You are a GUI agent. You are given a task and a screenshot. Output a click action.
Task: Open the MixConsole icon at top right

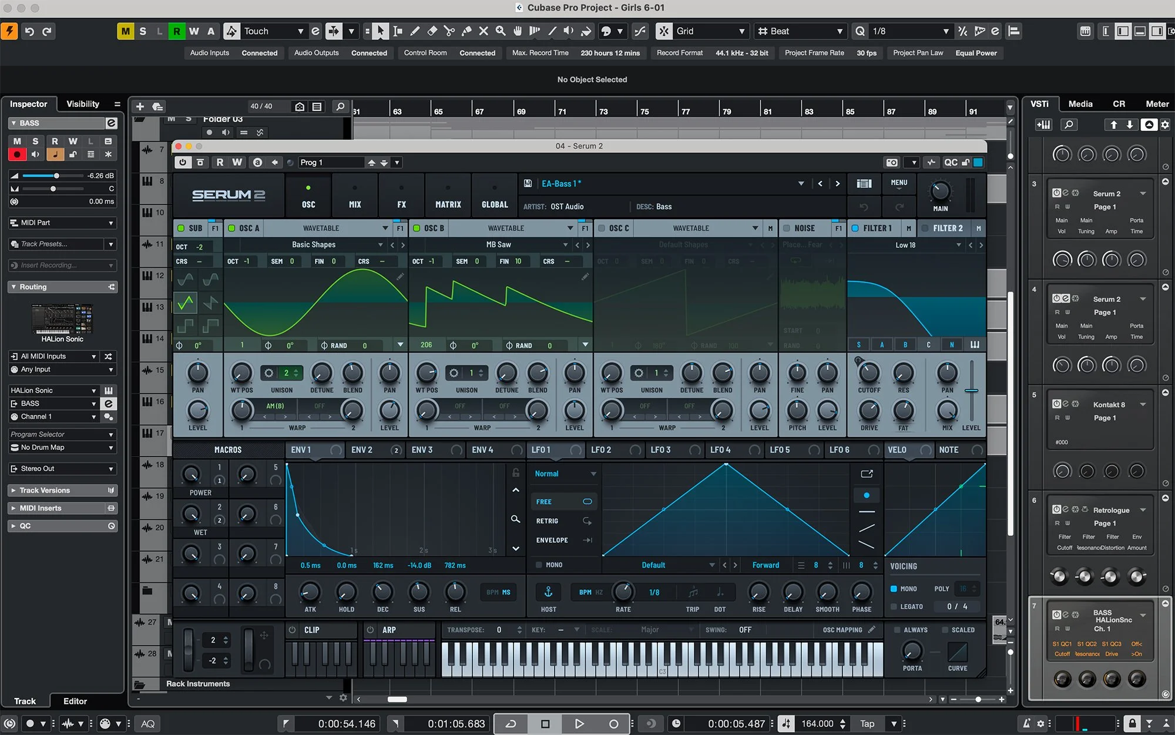point(1085,31)
